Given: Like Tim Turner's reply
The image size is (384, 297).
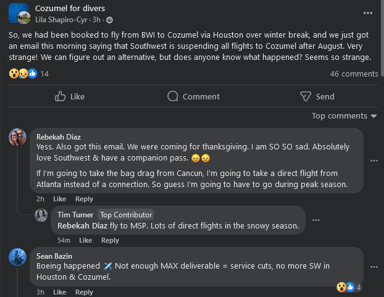Looking at the screenshot, I should tap(85, 240).
